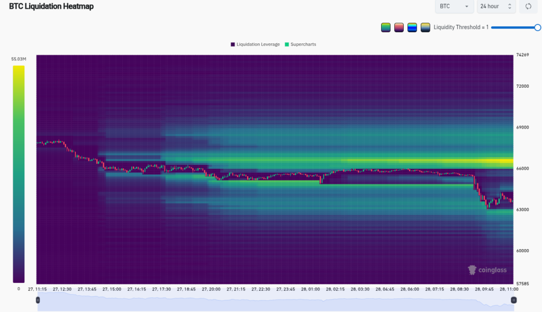This screenshot has width=542, height=312.
Task: Select the green-purple color scheme icon
Action: pyautogui.click(x=386, y=26)
